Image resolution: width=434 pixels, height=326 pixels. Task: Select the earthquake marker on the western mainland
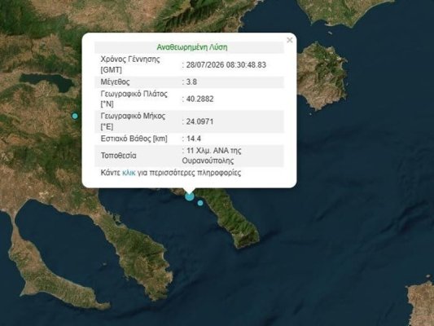tap(75, 116)
